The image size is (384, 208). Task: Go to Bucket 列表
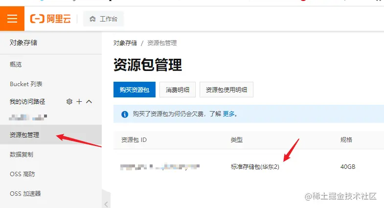coord(26,84)
